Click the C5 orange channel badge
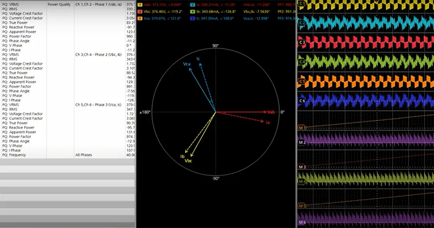Viewport: 434px width, 228px height. click(x=302, y=82)
